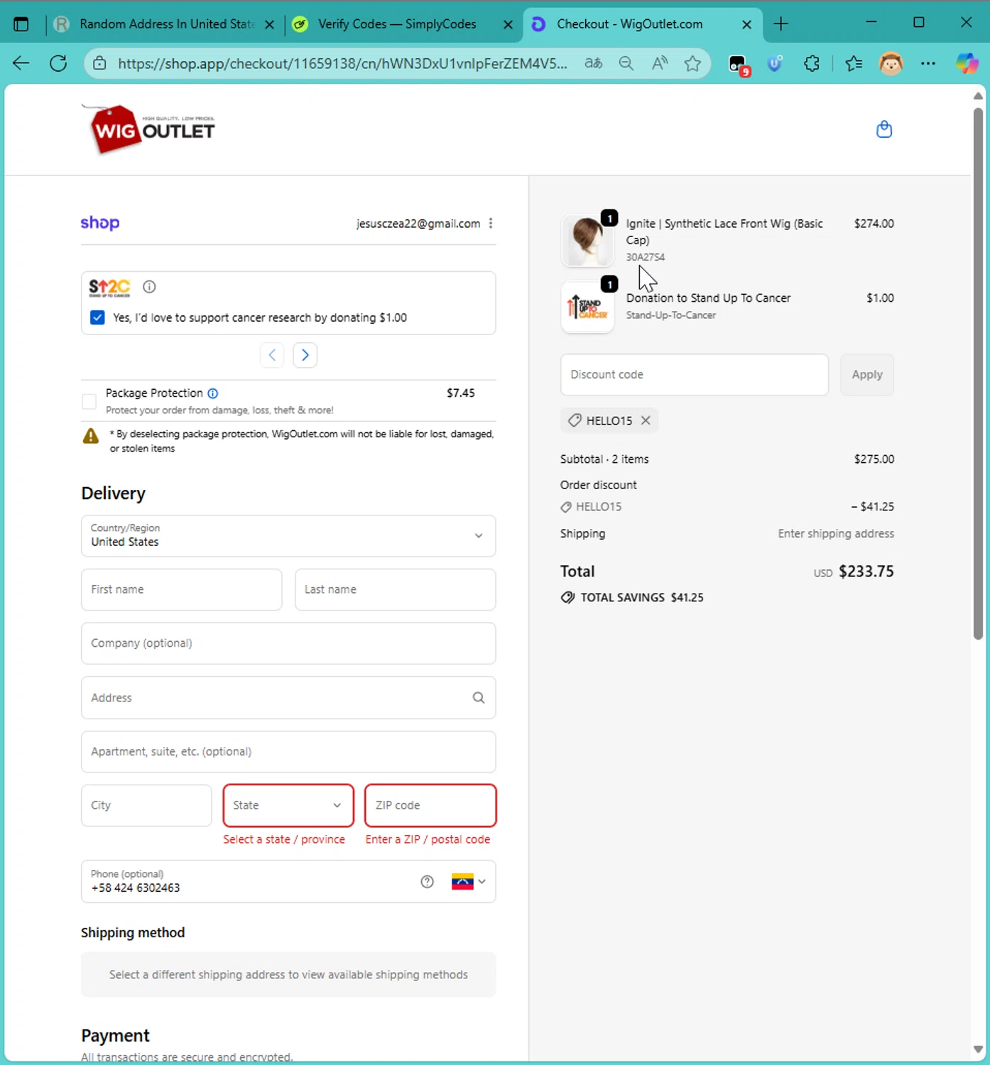Viewport: 990px width, 1065px height.
Task: Open the phone number help icon
Action: (x=427, y=882)
